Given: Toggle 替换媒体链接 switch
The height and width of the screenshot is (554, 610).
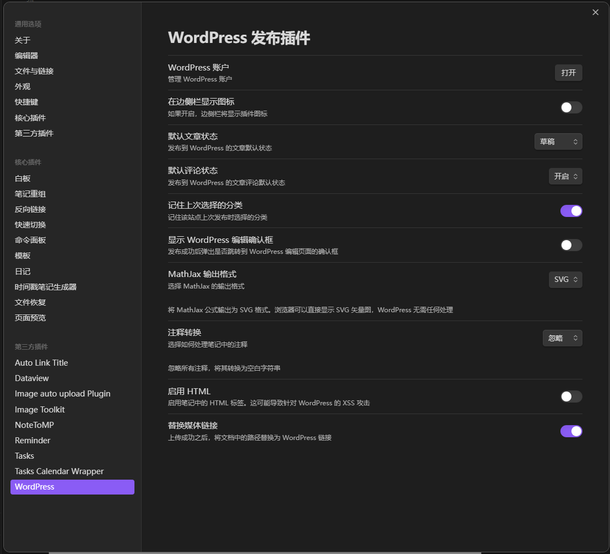Looking at the screenshot, I should [571, 431].
